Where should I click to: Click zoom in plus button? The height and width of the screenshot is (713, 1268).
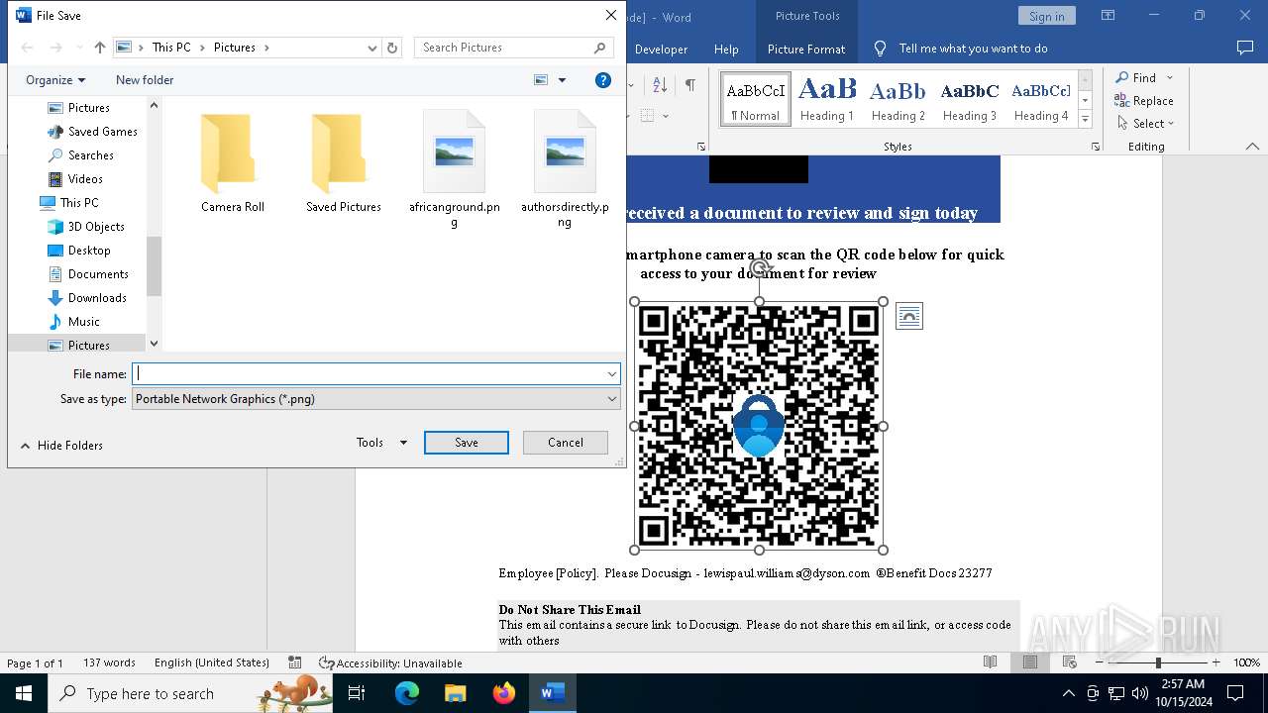click(x=1215, y=662)
